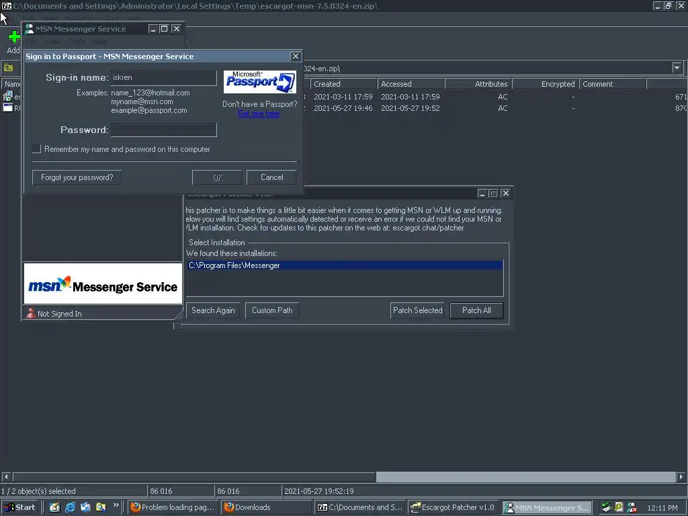
Task: Click '1 / 2 object(s) selected' status text
Action: [x=38, y=491]
